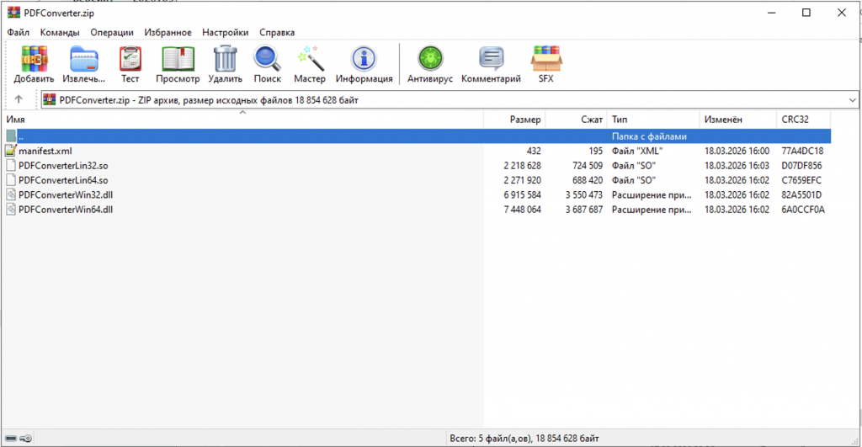Select PDFConverterWin64.dll file name
This screenshot has height=447, width=862.
[66, 210]
